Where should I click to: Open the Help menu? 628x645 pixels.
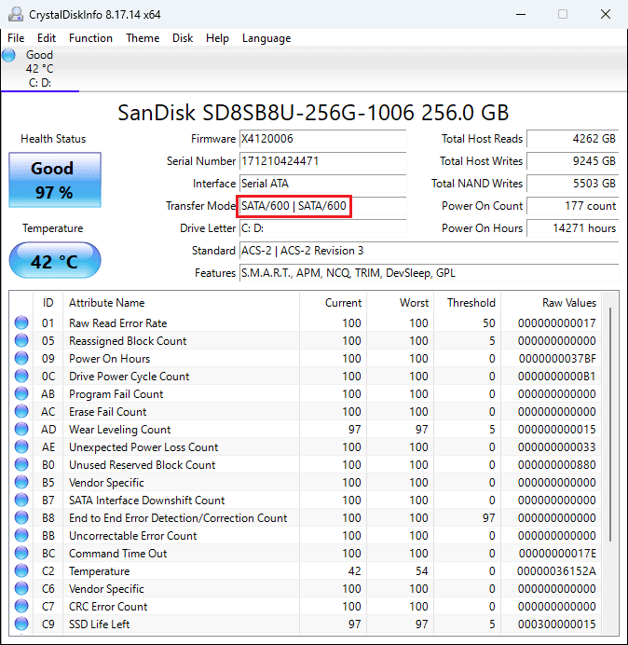[217, 38]
